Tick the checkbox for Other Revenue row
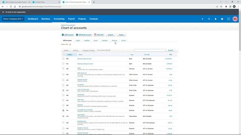The image size is (241, 135). (x=63, y=74)
